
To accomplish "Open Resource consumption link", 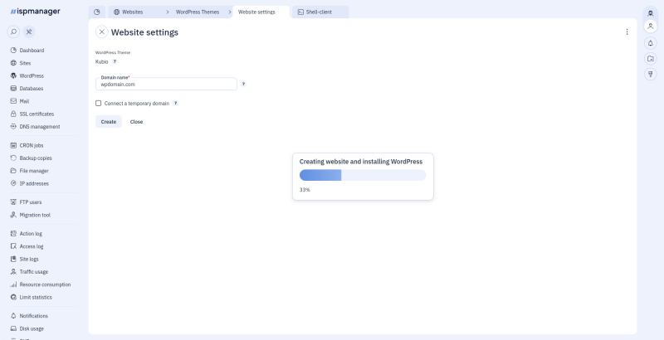I will click(x=45, y=284).
